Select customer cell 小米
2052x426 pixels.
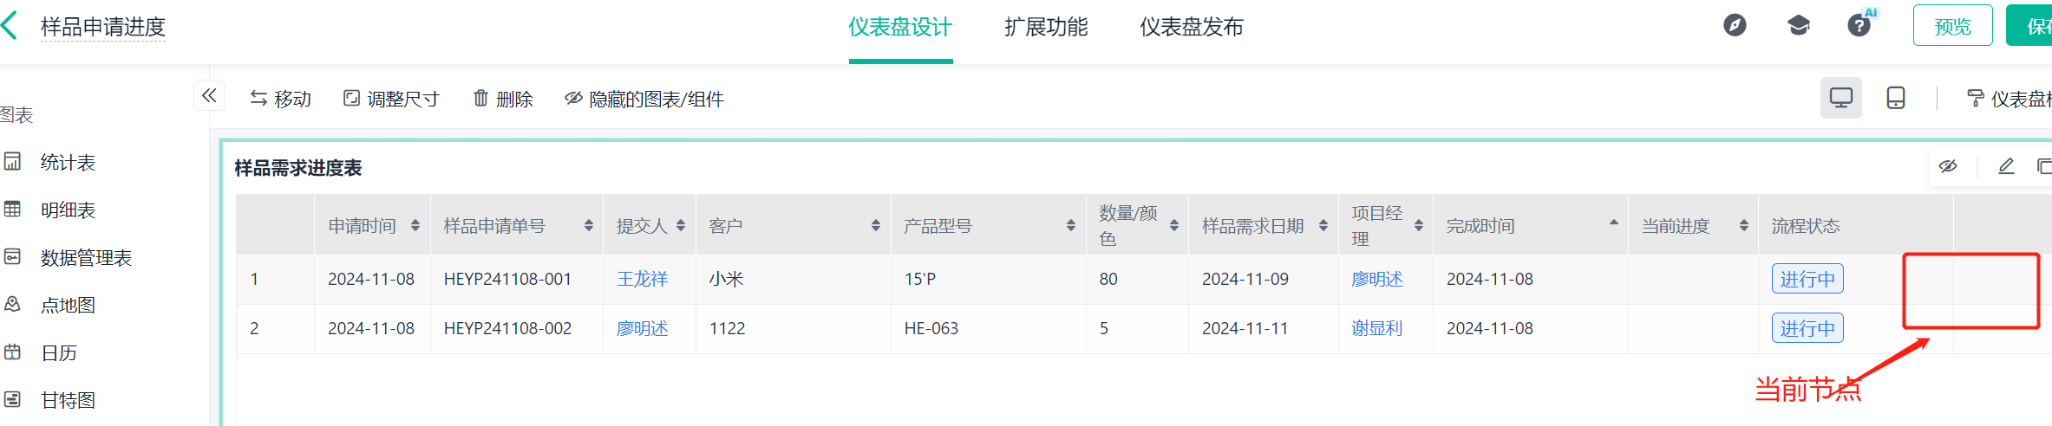[727, 279]
